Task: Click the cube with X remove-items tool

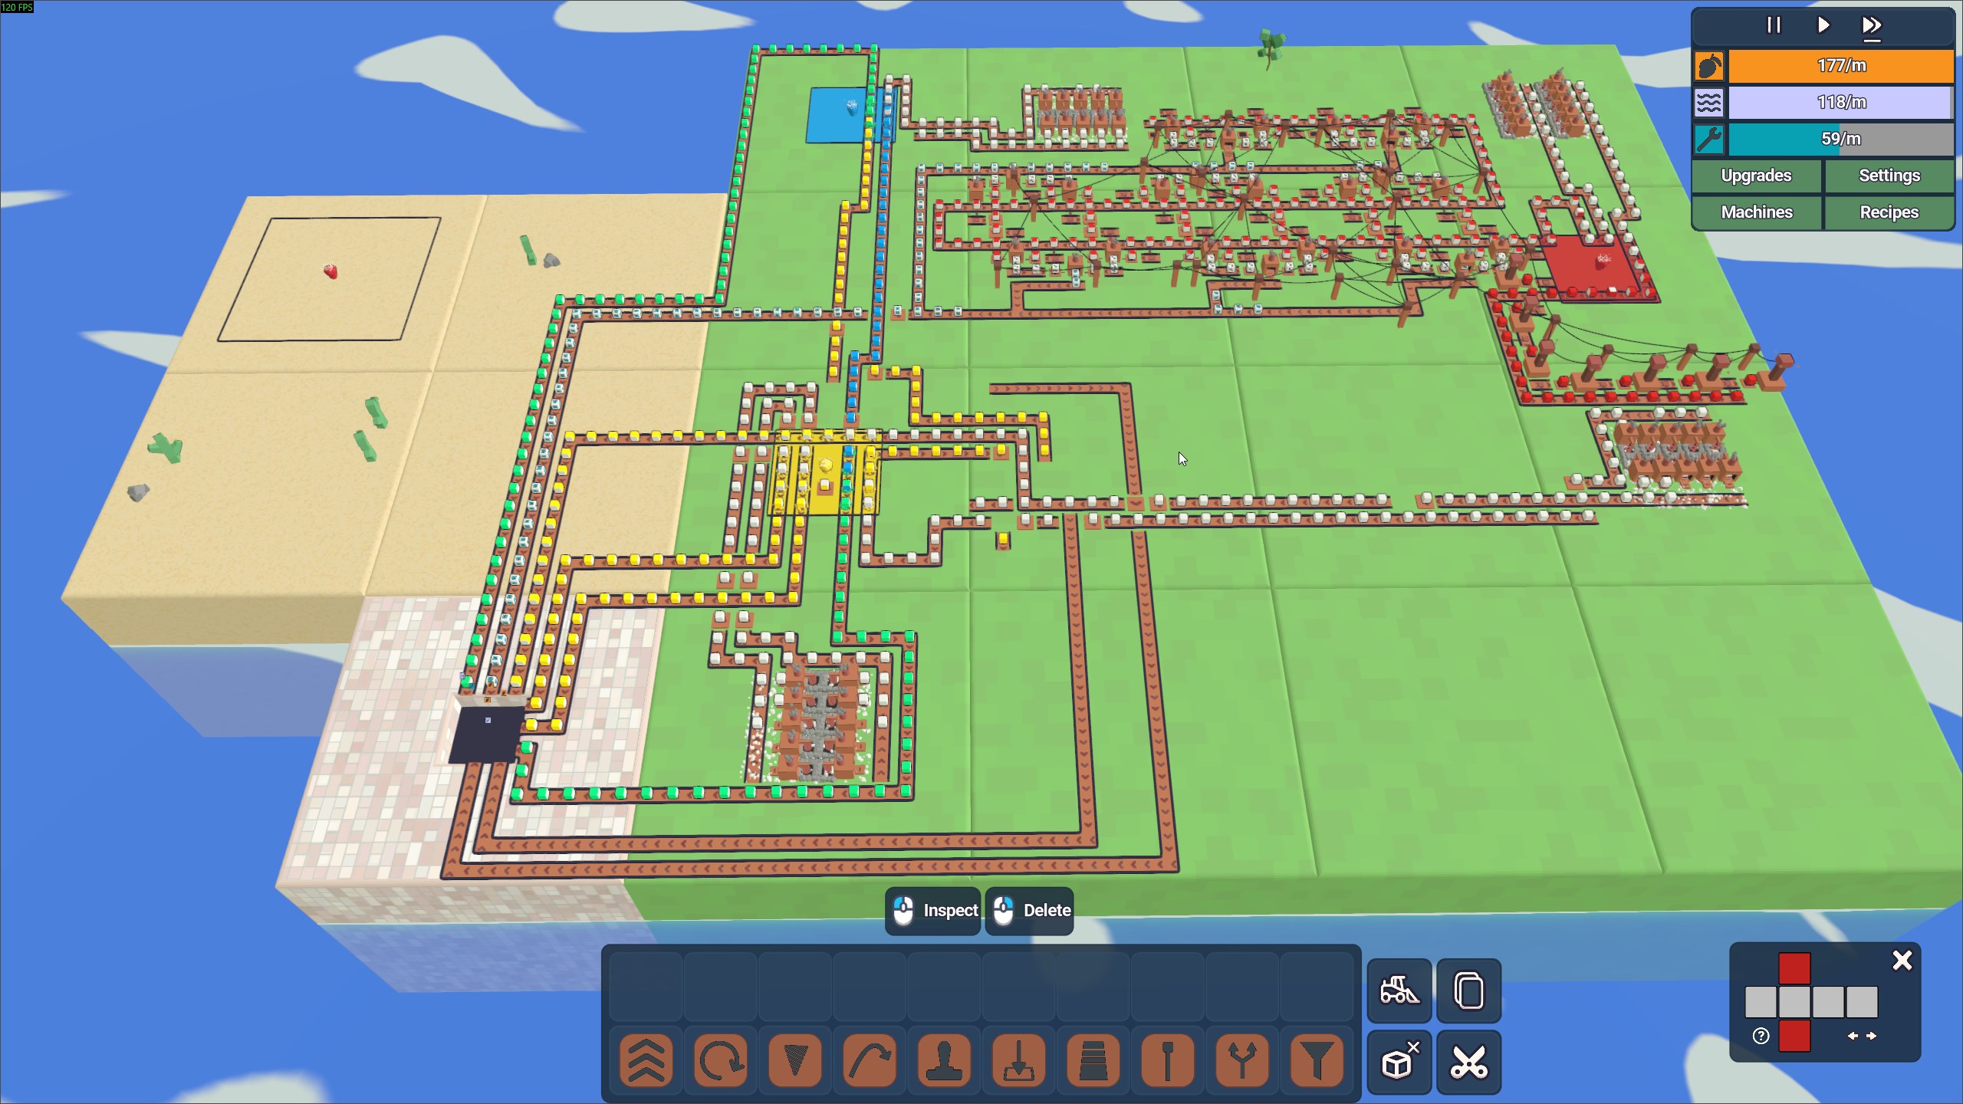Action: pos(1399,1062)
